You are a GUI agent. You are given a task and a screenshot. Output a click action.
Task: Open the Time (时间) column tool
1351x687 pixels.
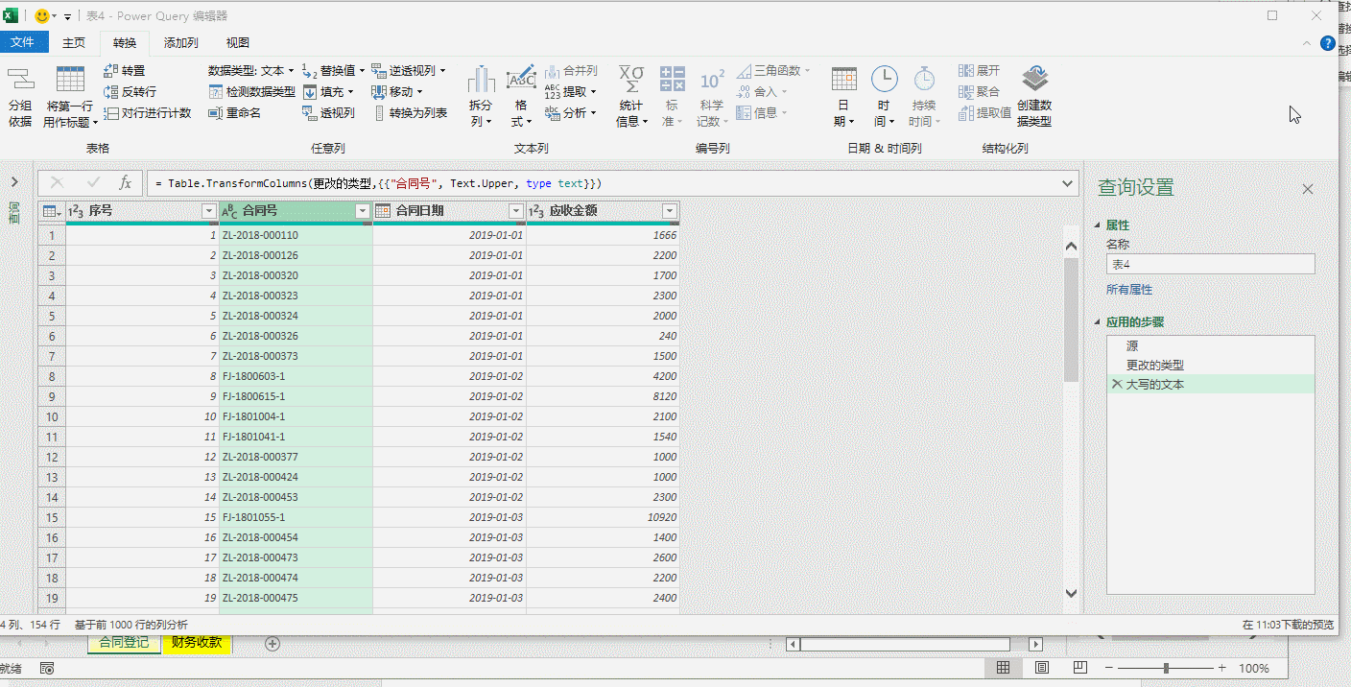(884, 98)
